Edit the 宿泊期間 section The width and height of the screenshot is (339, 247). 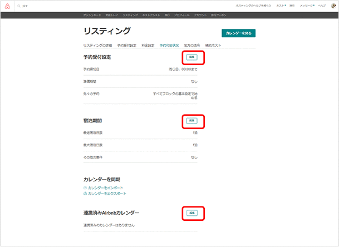pos(192,121)
